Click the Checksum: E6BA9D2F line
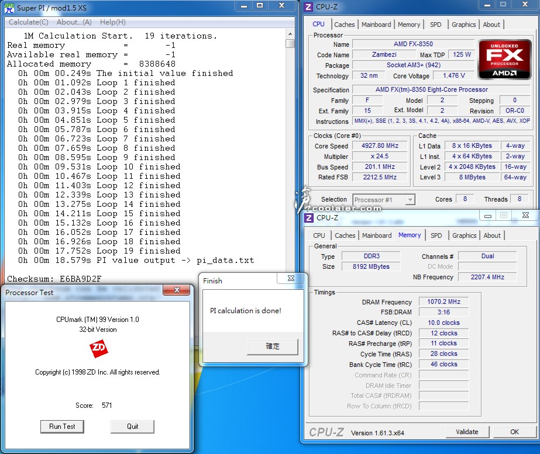The image size is (540, 454). click(x=54, y=279)
